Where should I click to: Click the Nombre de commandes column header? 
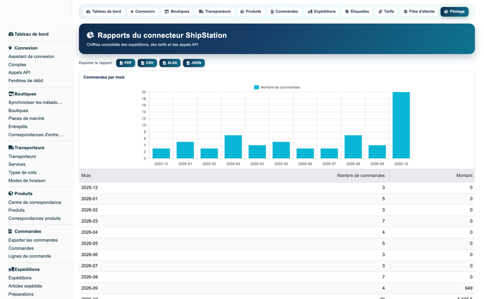coord(361,175)
